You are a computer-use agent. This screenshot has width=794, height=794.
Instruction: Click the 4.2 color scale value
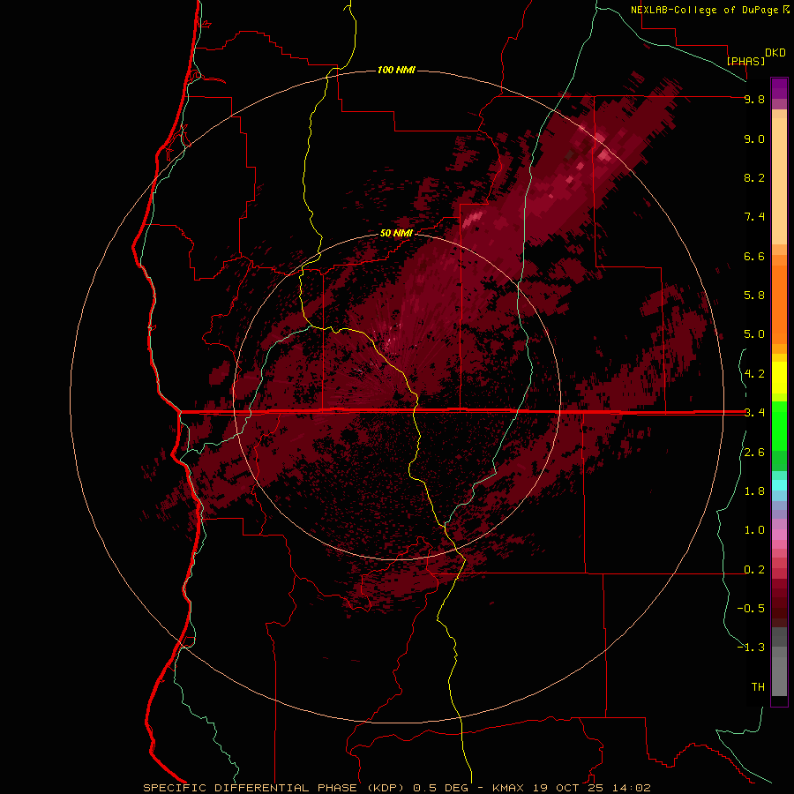754,374
